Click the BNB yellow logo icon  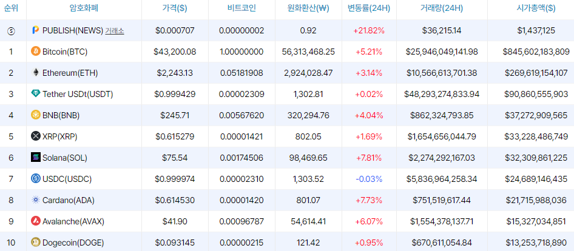coord(36,115)
